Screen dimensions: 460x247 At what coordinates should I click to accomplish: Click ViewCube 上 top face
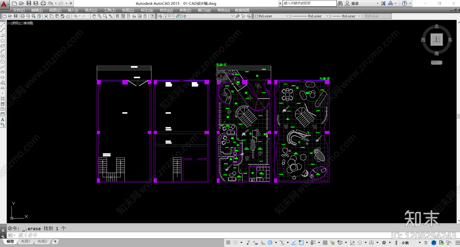[x=436, y=40]
